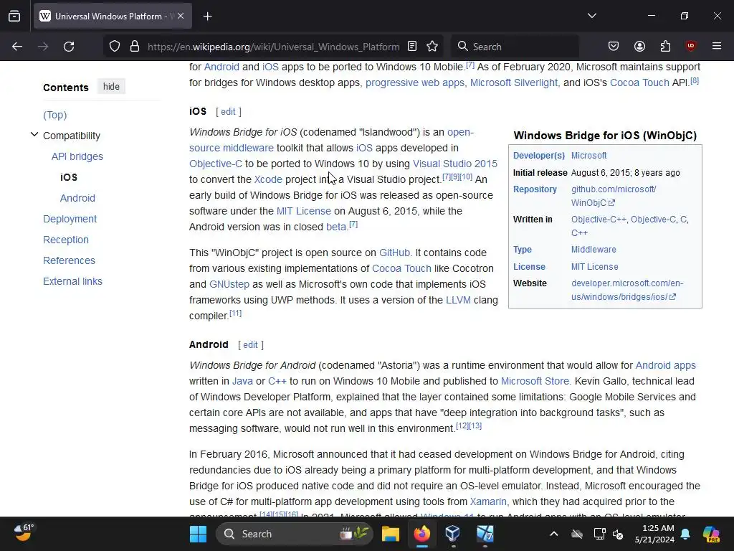Switch to Firefox in taskbar
Screen dimensions: 734x551
[x=421, y=534]
